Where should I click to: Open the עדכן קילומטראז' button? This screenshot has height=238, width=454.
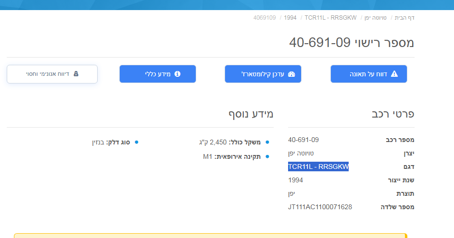pyautogui.click(x=263, y=74)
